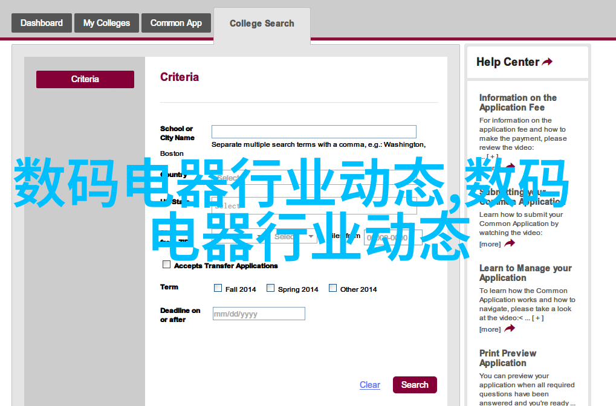Open the Country select dropdown
This screenshot has width=616, height=406.
coord(314,178)
